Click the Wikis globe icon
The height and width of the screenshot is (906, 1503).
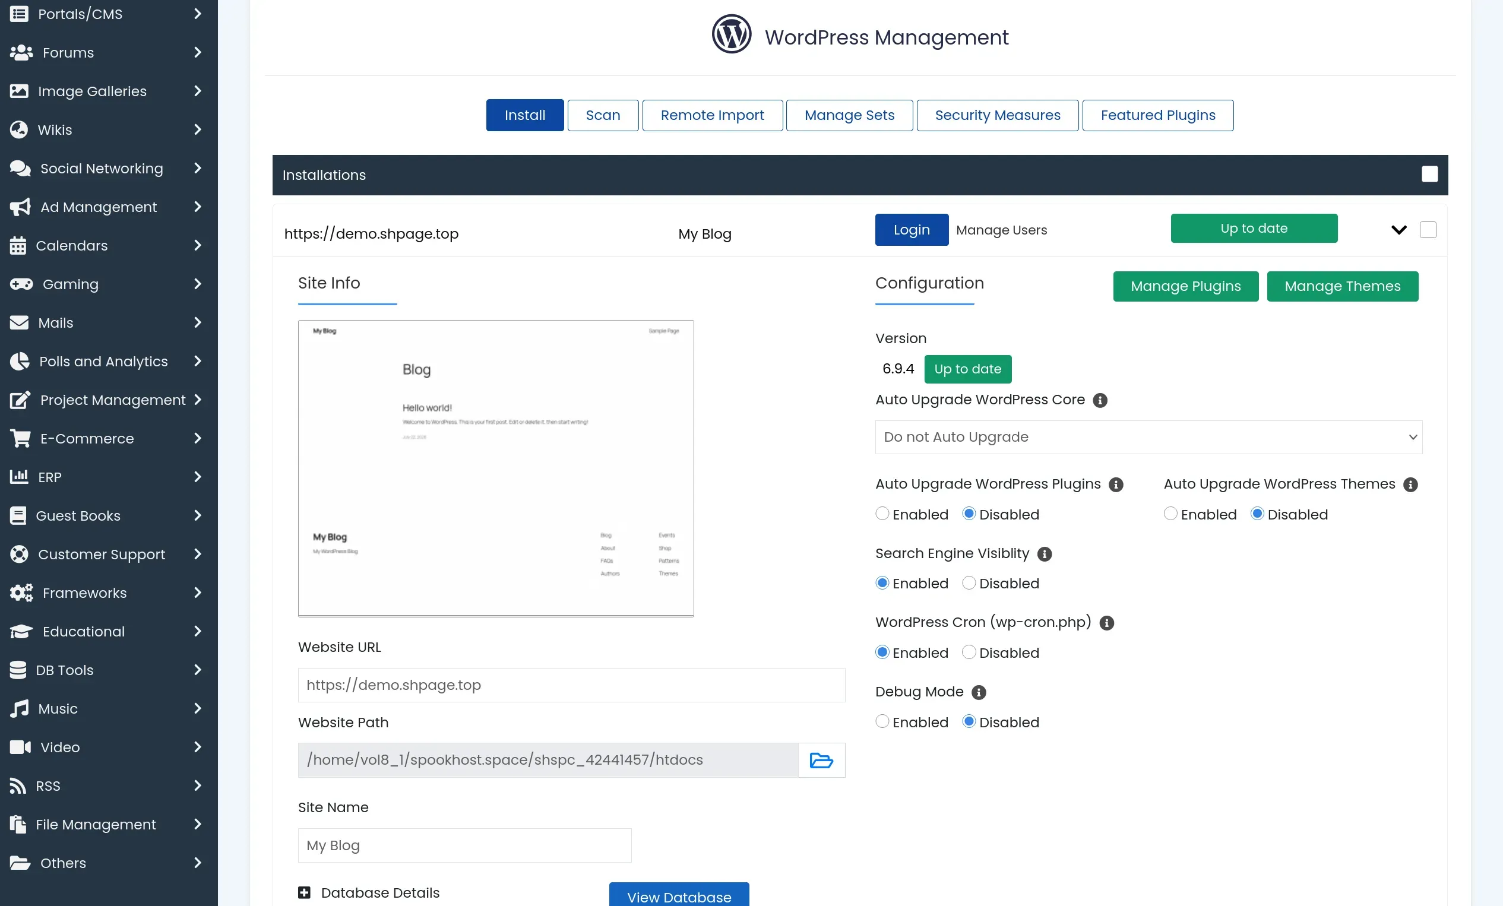point(19,129)
